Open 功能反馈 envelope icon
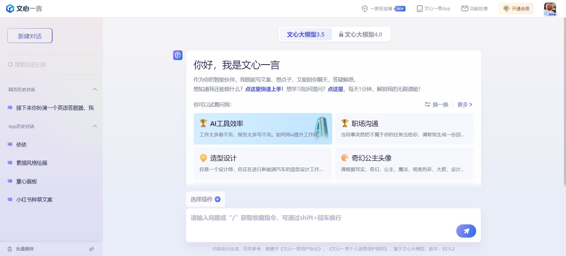 [465, 9]
